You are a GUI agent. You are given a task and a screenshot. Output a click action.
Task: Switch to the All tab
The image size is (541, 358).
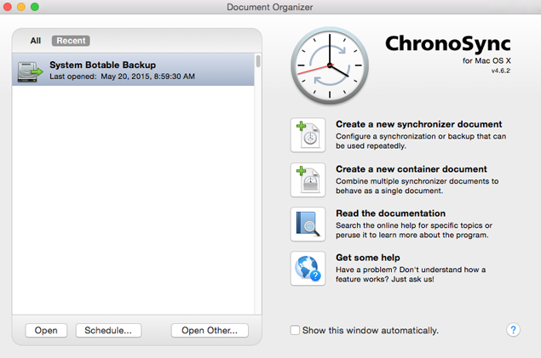coord(35,41)
